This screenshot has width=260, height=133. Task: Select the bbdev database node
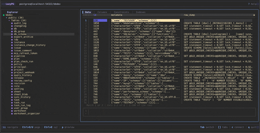[x=9, y=15]
